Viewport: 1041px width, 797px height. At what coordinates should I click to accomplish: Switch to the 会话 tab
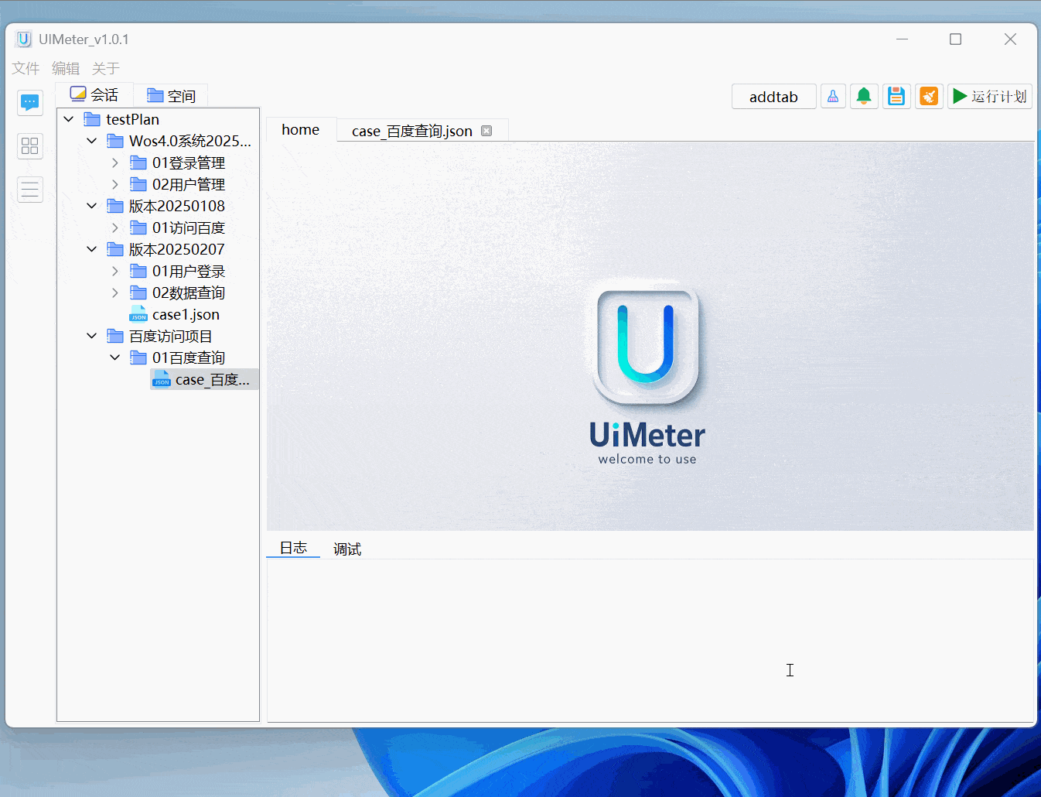(x=94, y=94)
